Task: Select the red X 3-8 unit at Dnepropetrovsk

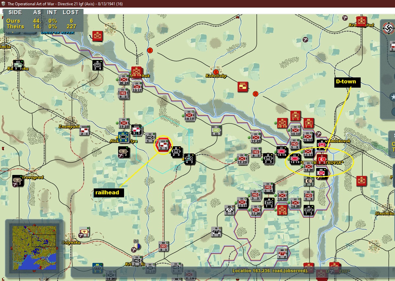Action: click(321, 159)
